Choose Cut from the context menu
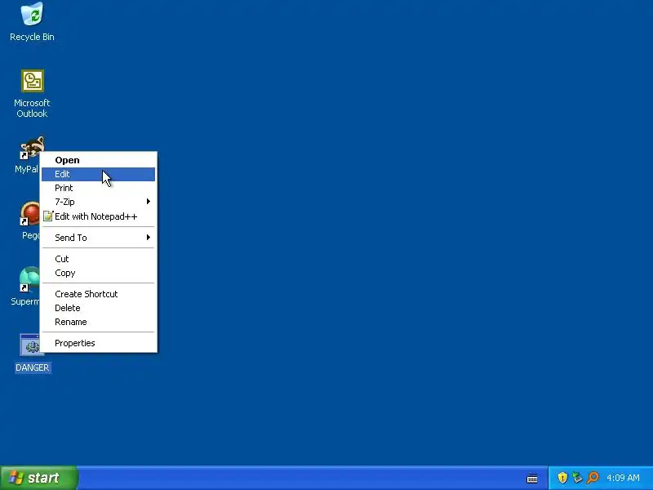Viewport: 653px width, 490px height. (x=98, y=259)
